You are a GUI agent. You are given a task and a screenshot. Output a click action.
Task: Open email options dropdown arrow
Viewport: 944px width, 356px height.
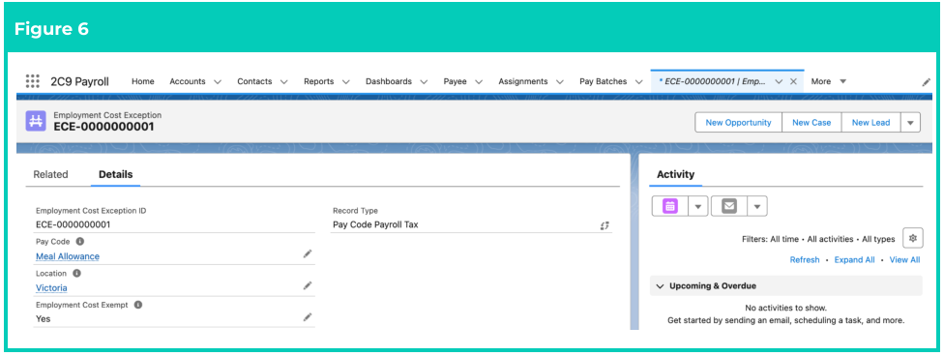pos(756,206)
